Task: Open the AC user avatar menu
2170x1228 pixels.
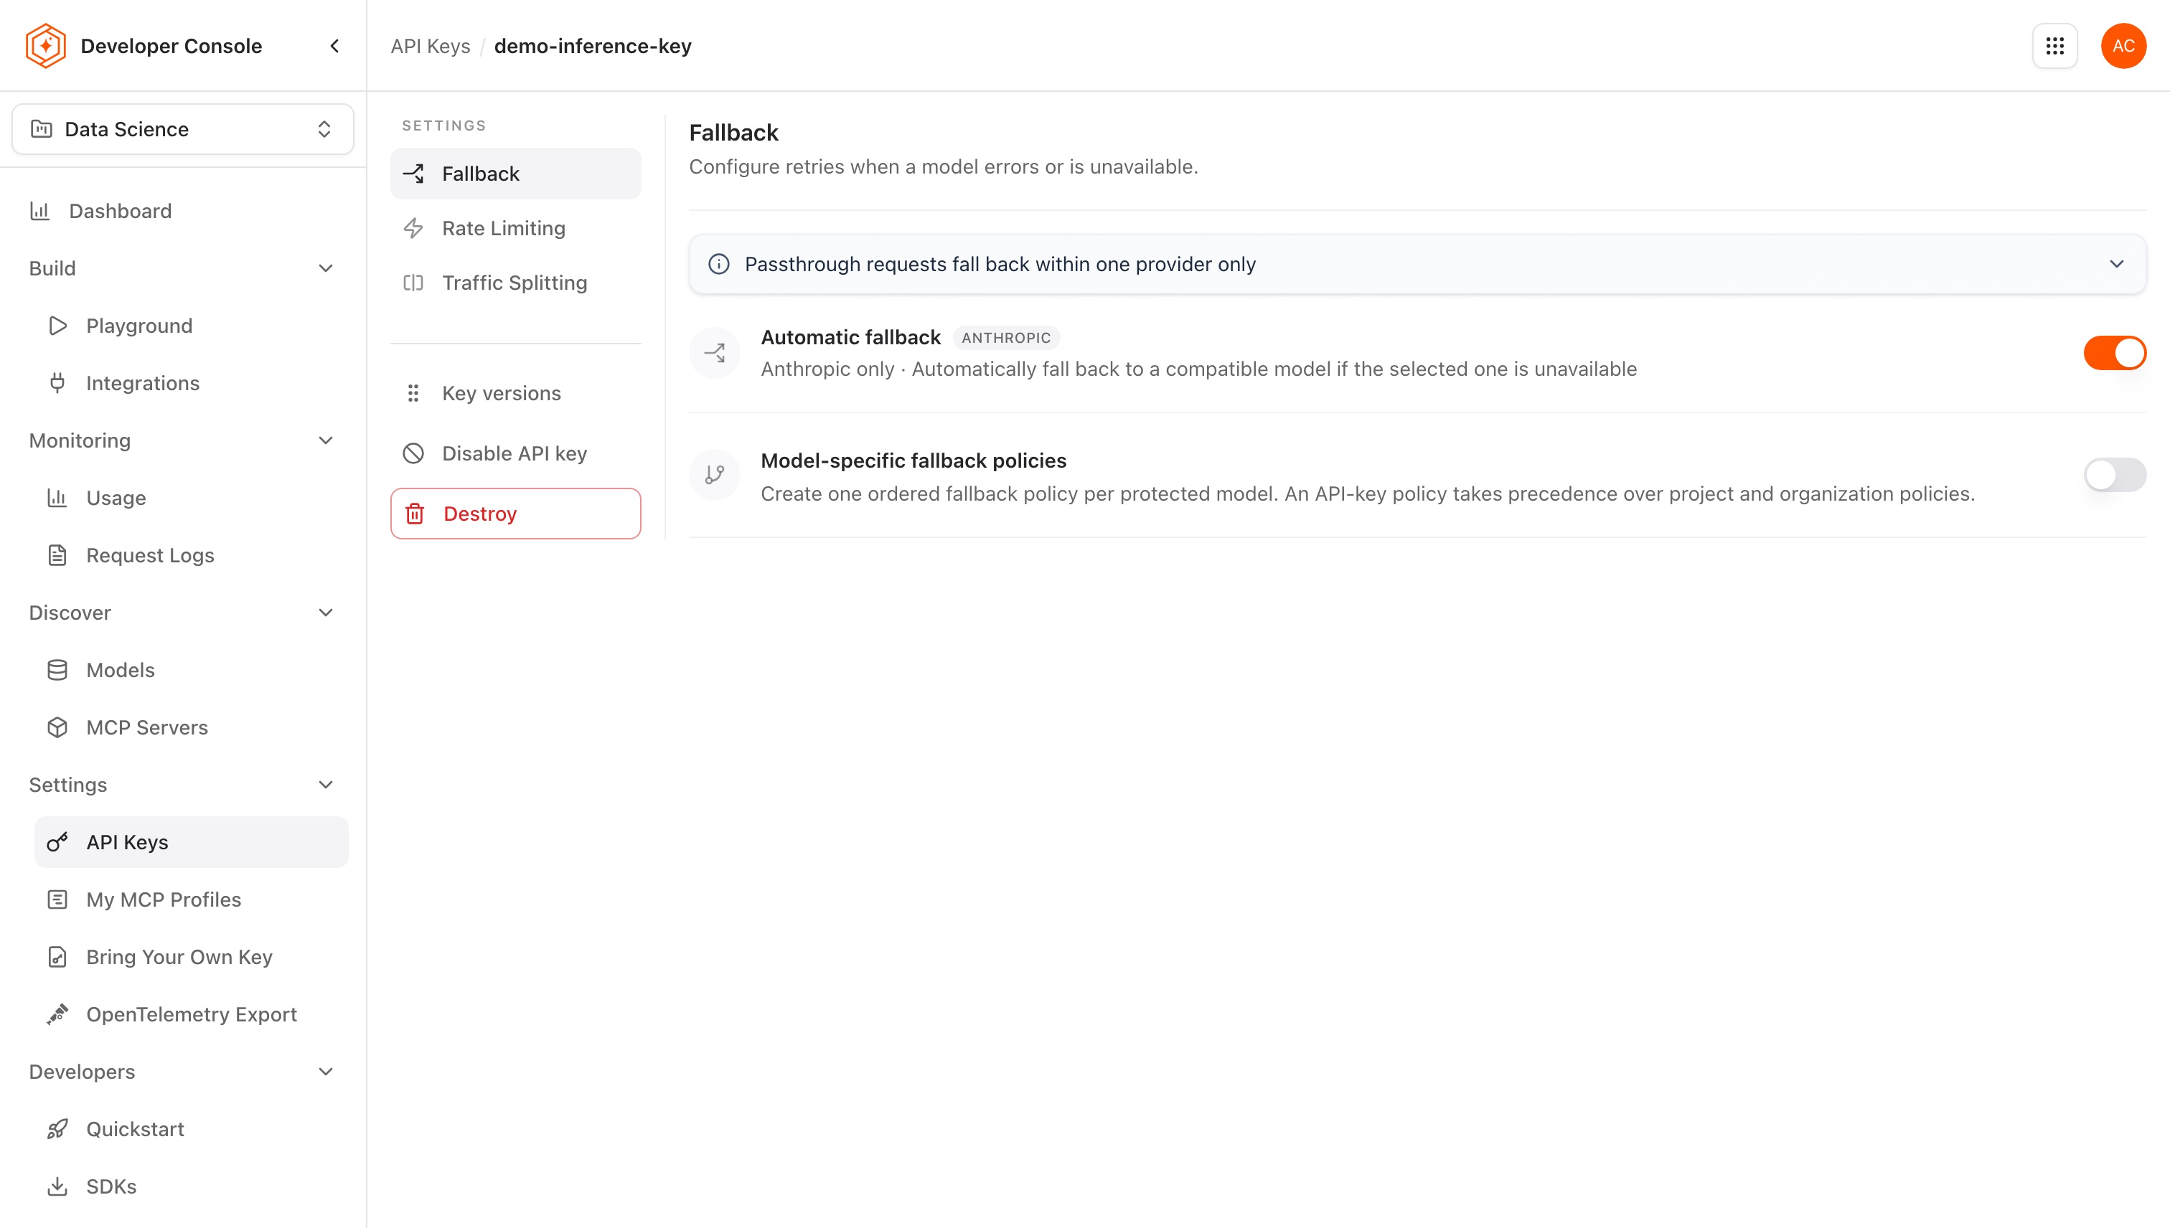Action: 2123,45
